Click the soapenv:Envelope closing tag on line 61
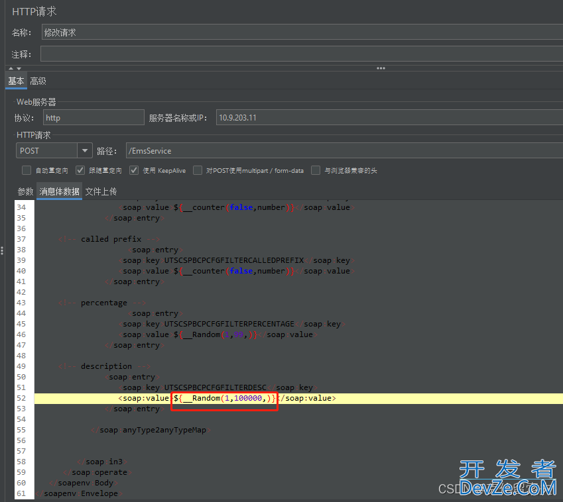Screen dimensions: 563x502 point(79,493)
